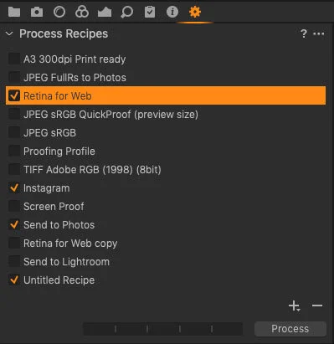Image resolution: width=334 pixels, height=344 pixels.
Task: Select the 'Send to Lightroom' recipe name
Action: click(66, 262)
